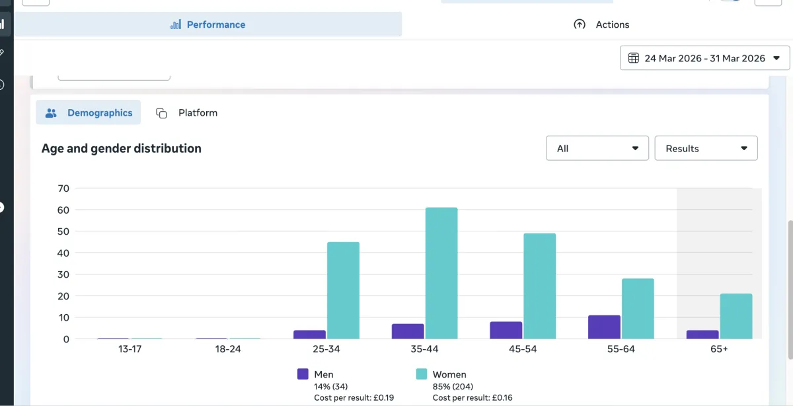Expand the All filter dropdown
Viewport: 793px width, 406px height.
coord(597,149)
